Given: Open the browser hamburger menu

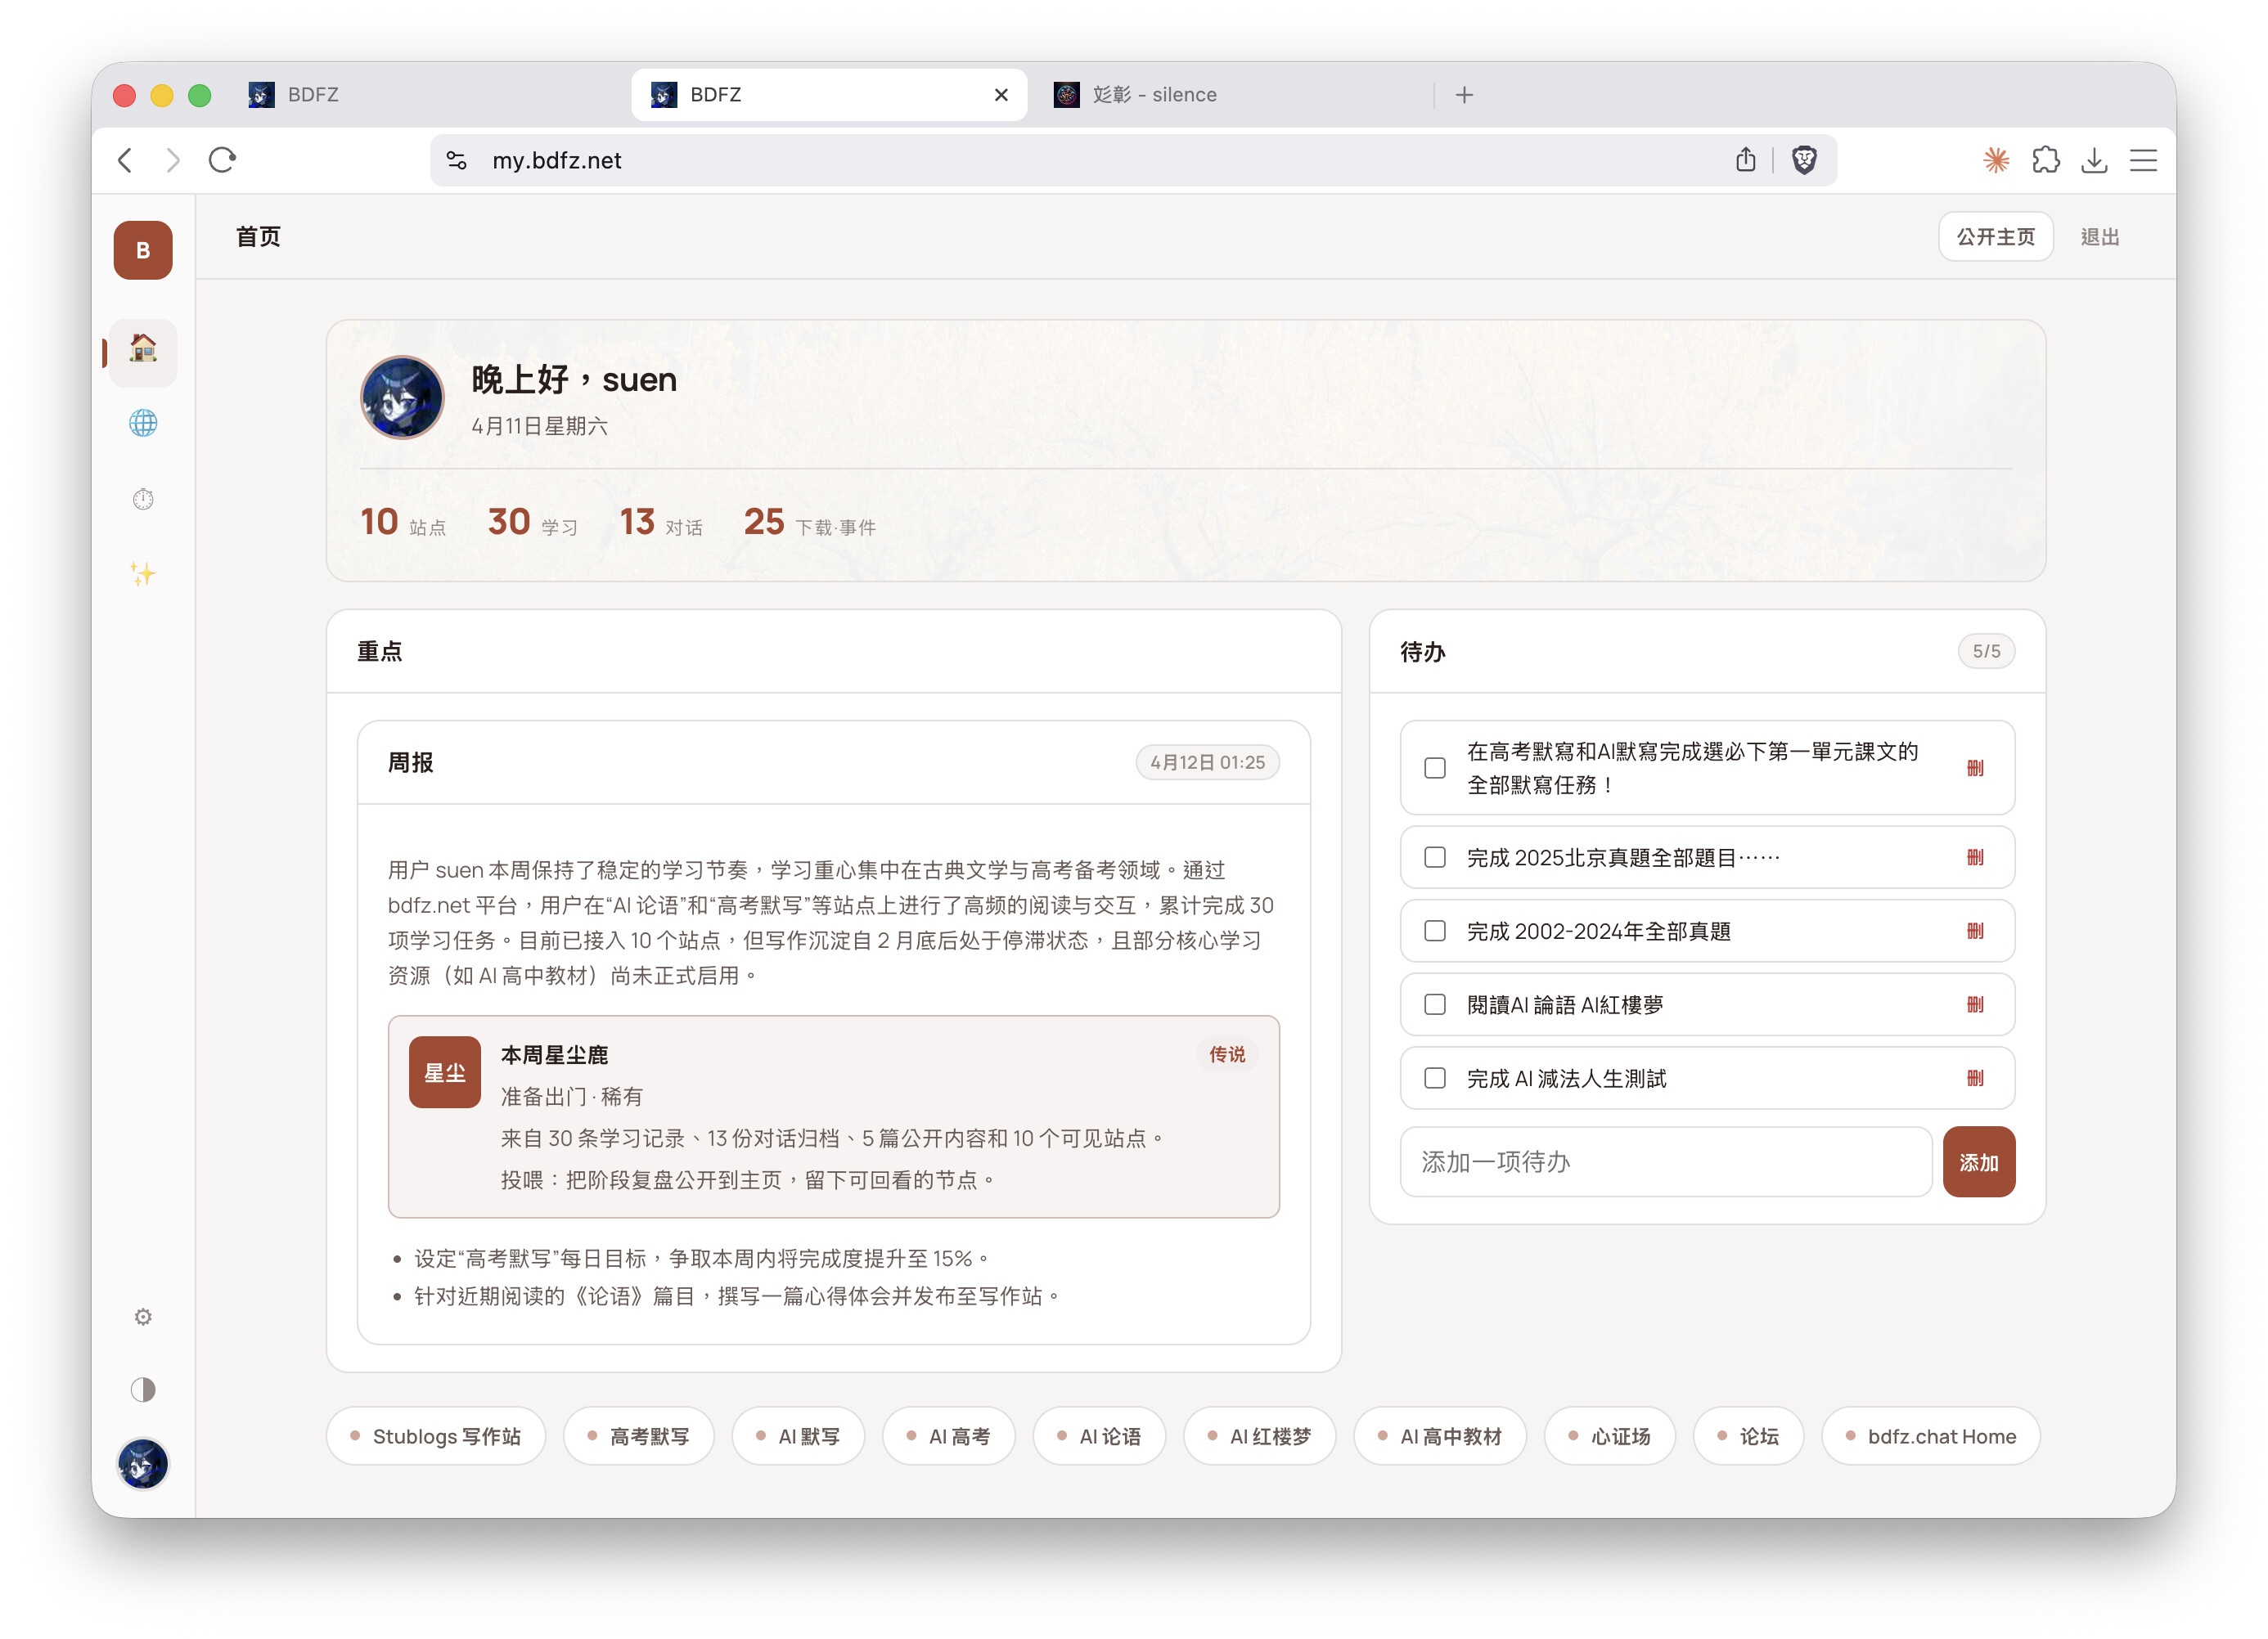Looking at the screenshot, I should 2143,160.
